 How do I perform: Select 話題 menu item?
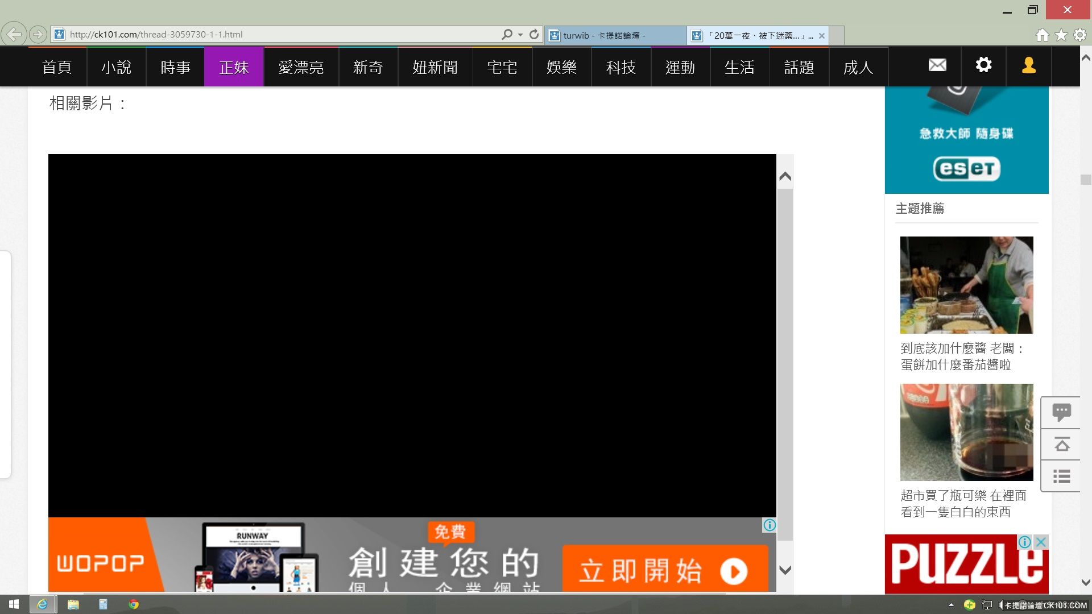click(x=799, y=67)
